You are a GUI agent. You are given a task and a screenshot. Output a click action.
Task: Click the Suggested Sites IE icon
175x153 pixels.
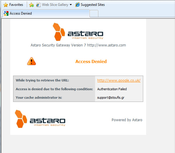coord(77,5)
